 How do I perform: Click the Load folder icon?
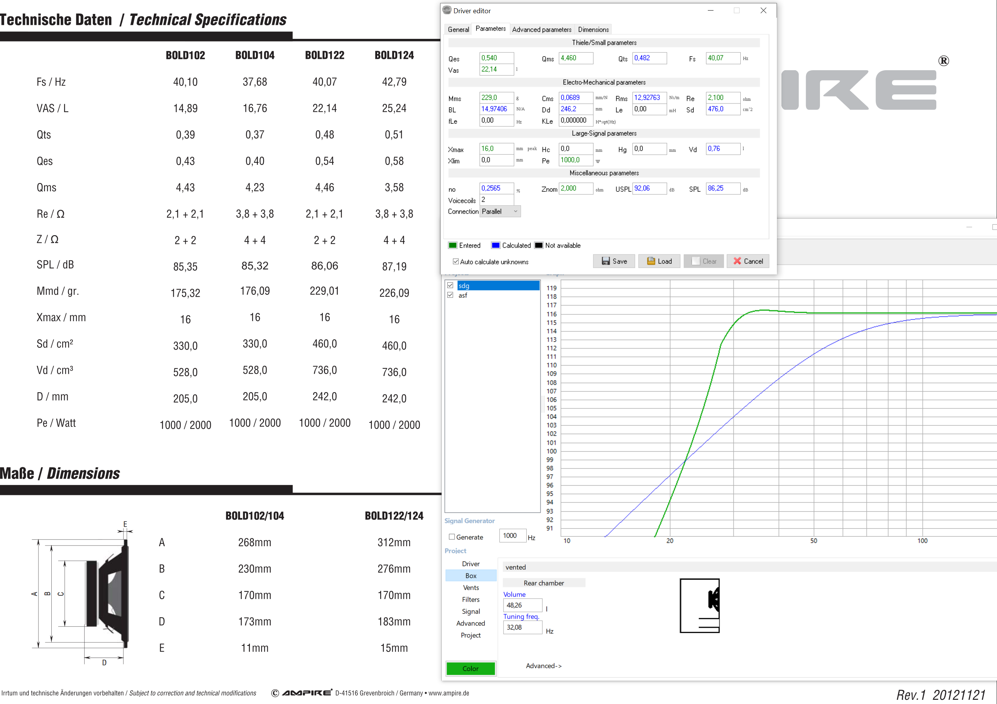pyautogui.click(x=650, y=261)
